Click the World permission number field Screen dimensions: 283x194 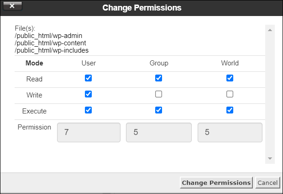click(230, 132)
